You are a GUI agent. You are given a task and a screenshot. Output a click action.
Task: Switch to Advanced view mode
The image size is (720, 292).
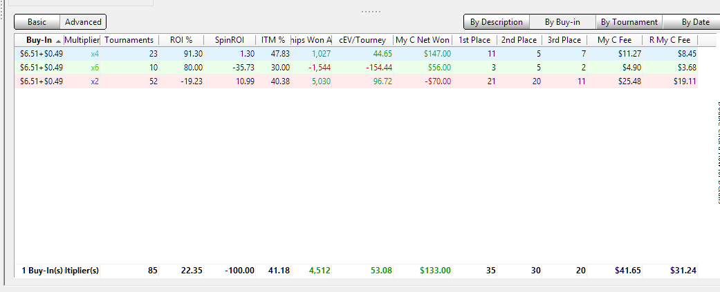[83, 22]
